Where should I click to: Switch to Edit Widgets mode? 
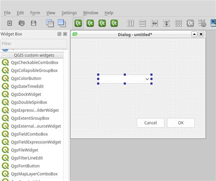click(78, 23)
